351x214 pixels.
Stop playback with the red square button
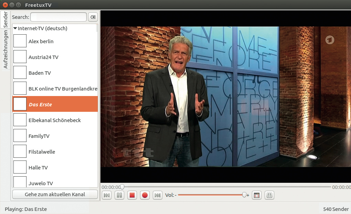[132, 195]
